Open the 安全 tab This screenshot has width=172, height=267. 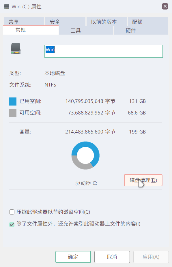coord(65,22)
